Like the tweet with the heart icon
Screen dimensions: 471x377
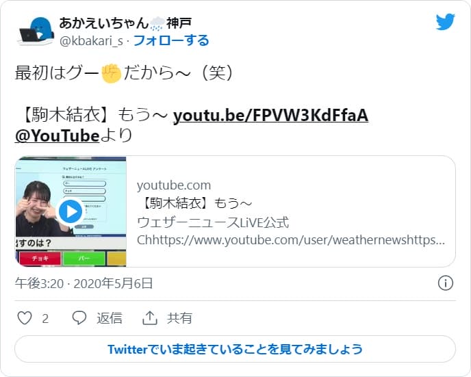[25, 318]
